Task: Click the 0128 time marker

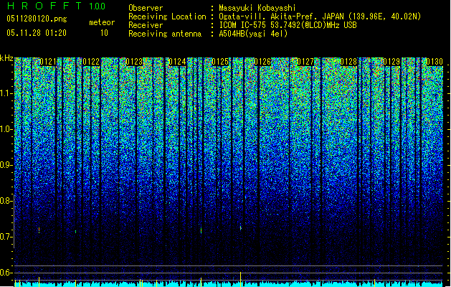Action: [x=348, y=62]
